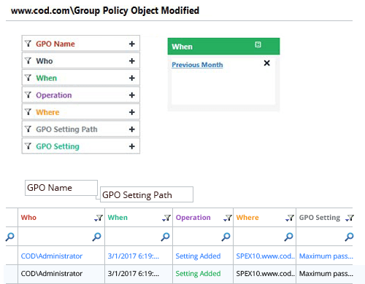
Task: Click the Setting Added link in first row
Action: (198, 256)
